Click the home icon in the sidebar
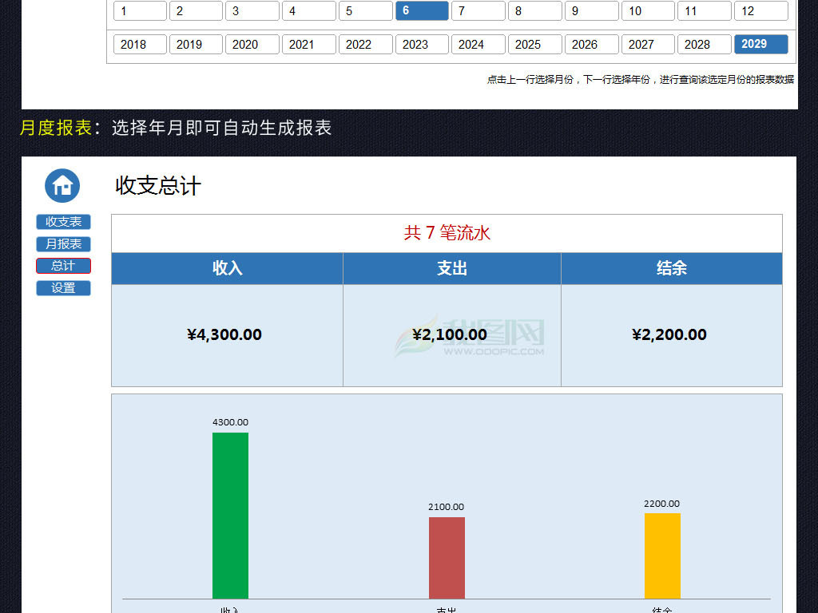Screen dimensions: 818x613 (62, 184)
